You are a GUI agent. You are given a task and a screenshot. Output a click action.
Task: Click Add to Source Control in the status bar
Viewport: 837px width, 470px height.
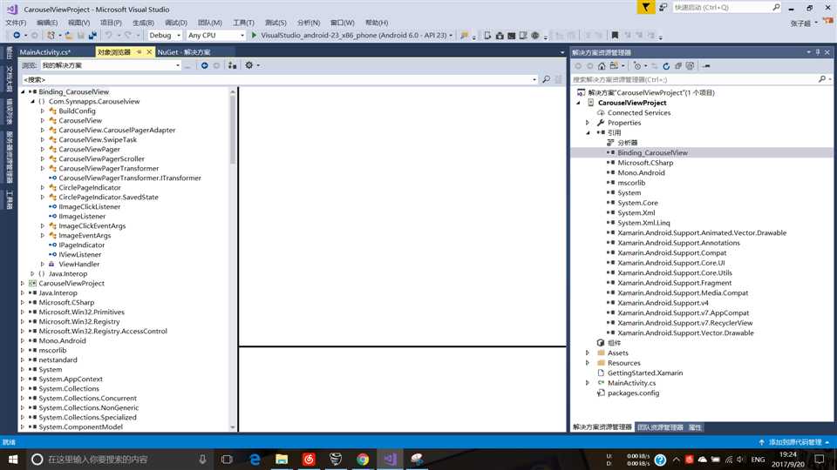point(794,442)
